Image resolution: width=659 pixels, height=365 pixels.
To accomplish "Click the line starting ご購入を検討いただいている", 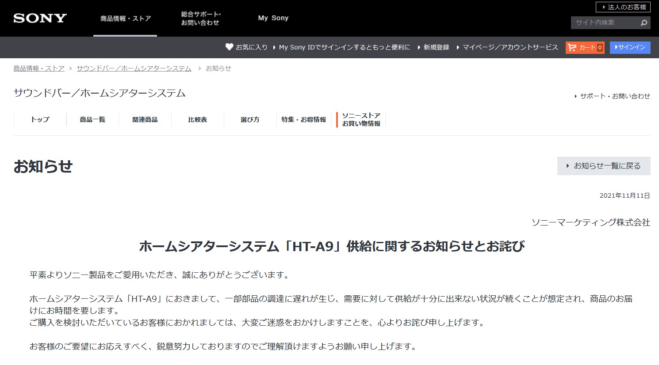I will [x=258, y=323].
